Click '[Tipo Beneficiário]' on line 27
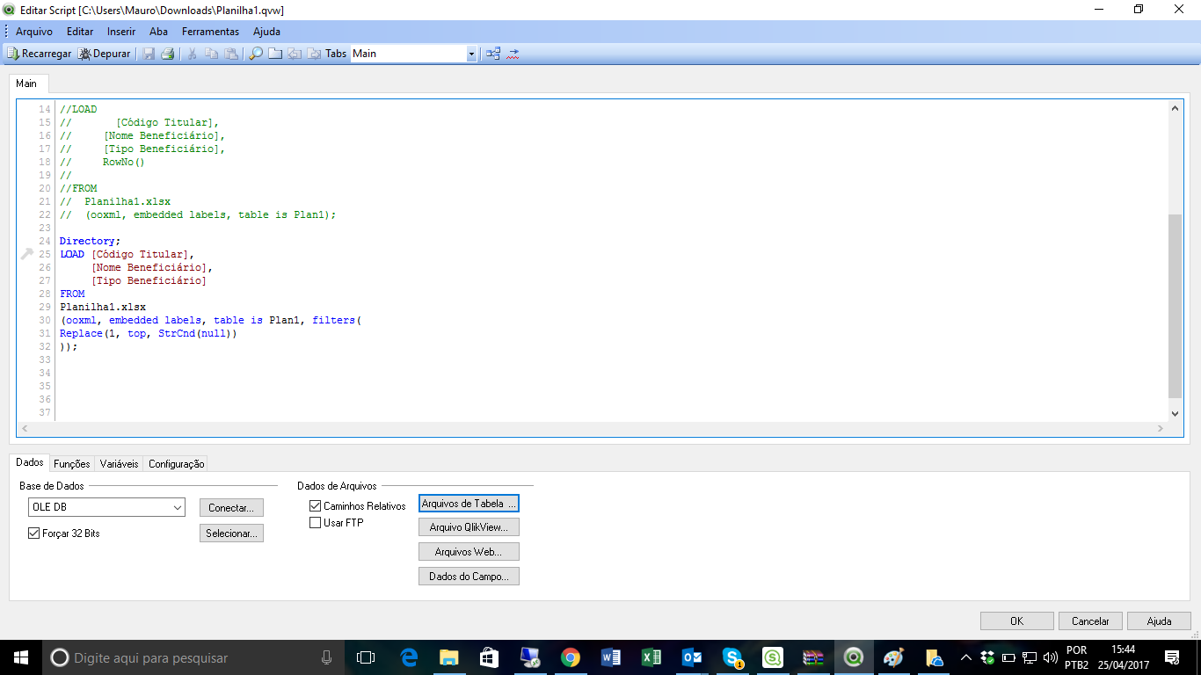 [149, 280]
